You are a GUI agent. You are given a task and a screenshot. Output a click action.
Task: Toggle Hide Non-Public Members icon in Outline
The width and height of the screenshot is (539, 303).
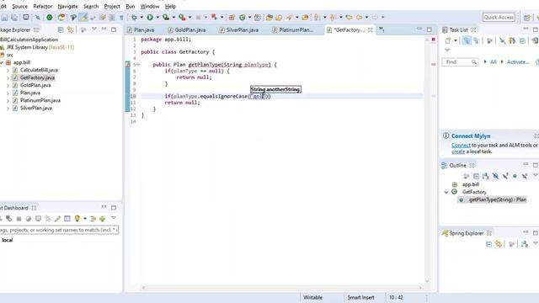coord(515,176)
